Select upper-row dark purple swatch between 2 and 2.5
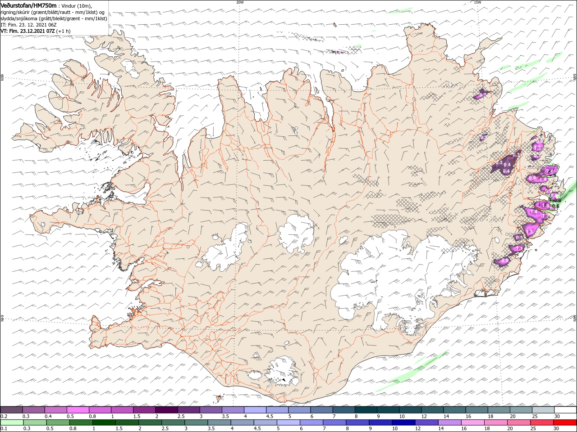The width and height of the screenshot is (577, 432). pyautogui.click(x=166, y=409)
